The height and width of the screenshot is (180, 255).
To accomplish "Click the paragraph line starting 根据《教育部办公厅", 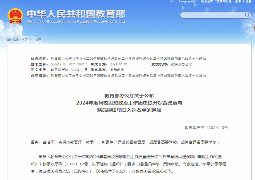I will 130,157.
